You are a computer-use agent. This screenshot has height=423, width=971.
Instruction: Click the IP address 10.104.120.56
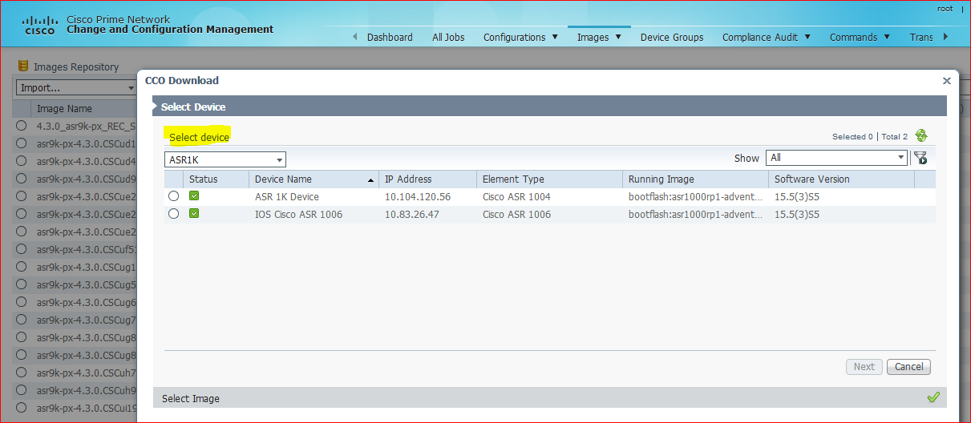click(x=418, y=197)
